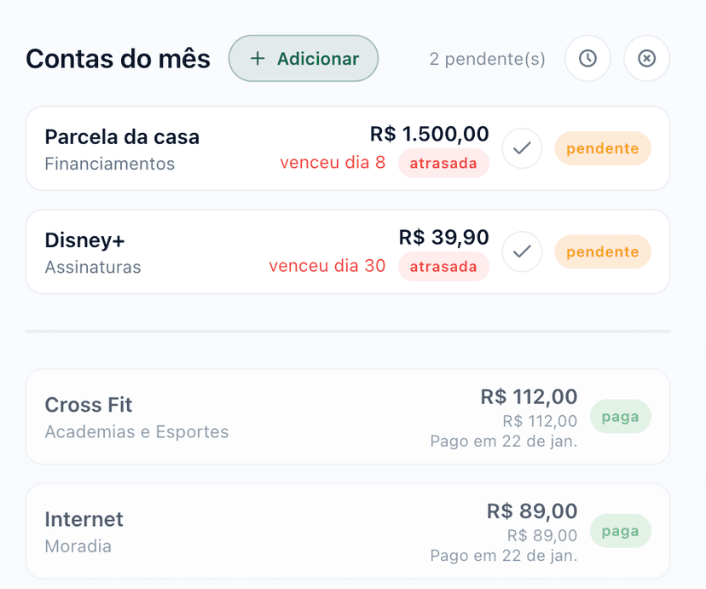
Task: Open the clock history icon
Action: point(588,58)
